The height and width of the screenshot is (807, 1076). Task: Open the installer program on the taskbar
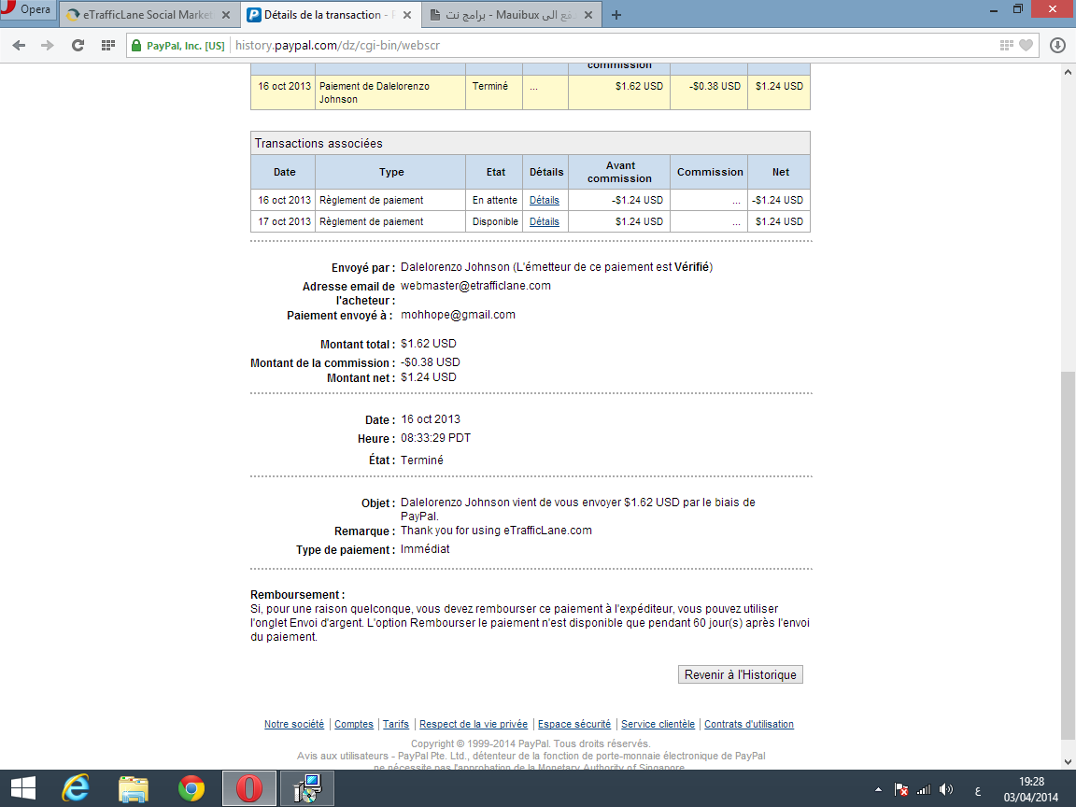(x=307, y=788)
